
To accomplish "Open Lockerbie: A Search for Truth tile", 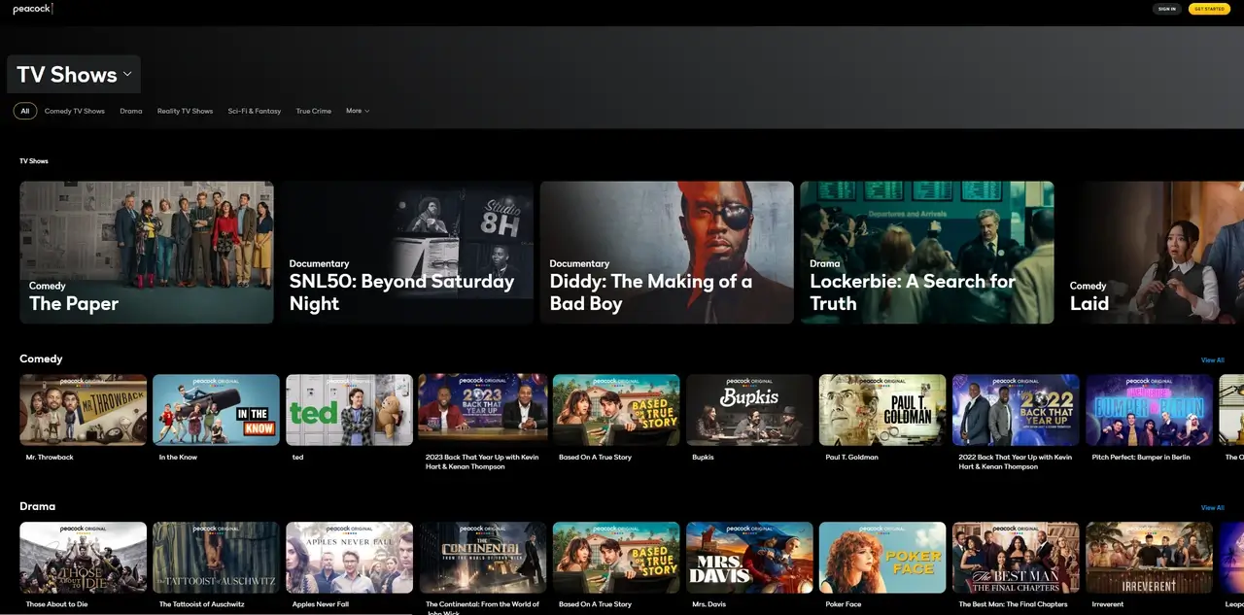I will [x=926, y=252].
